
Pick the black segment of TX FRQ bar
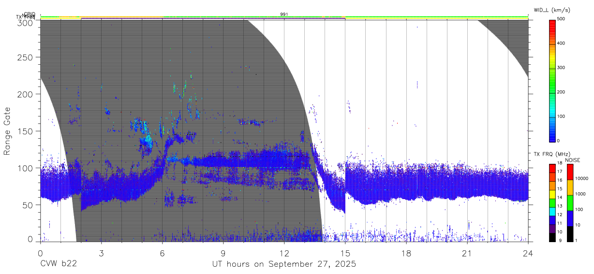click(552, 237)
